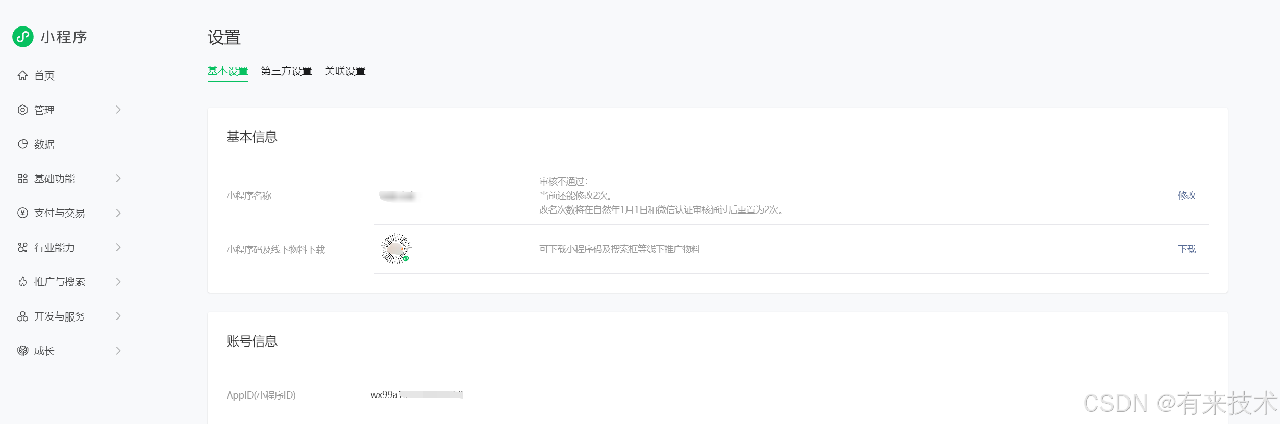This screenshot has height=424, width=1280.
Task: Select 行业能力 sidebar label
Action: coord(55,247)
